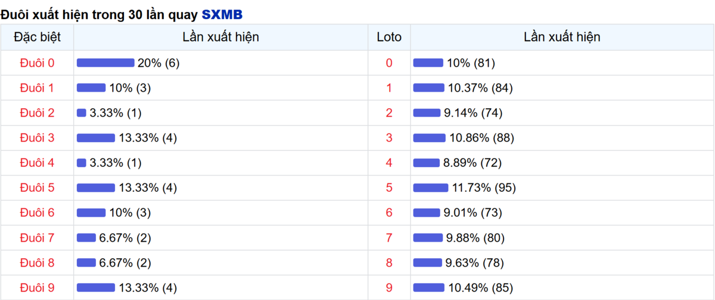Click the right Lần xuất hiện header
Viewport: 715px width, 300px height.
pos(562,37)
